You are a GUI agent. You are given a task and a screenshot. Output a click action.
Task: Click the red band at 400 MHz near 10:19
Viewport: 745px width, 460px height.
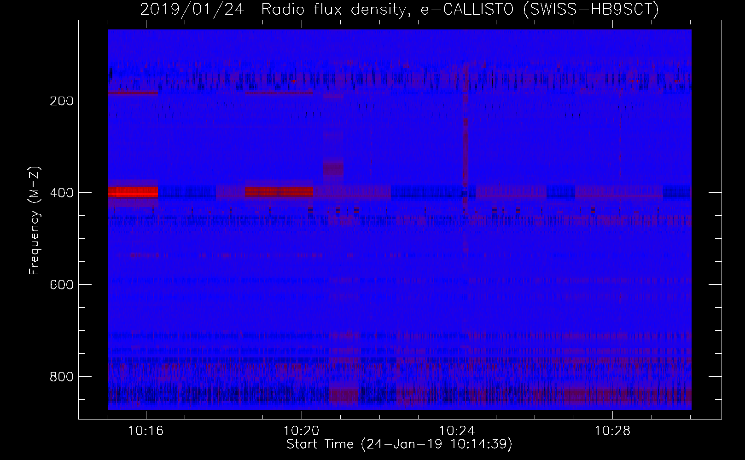tap(279, 191)
